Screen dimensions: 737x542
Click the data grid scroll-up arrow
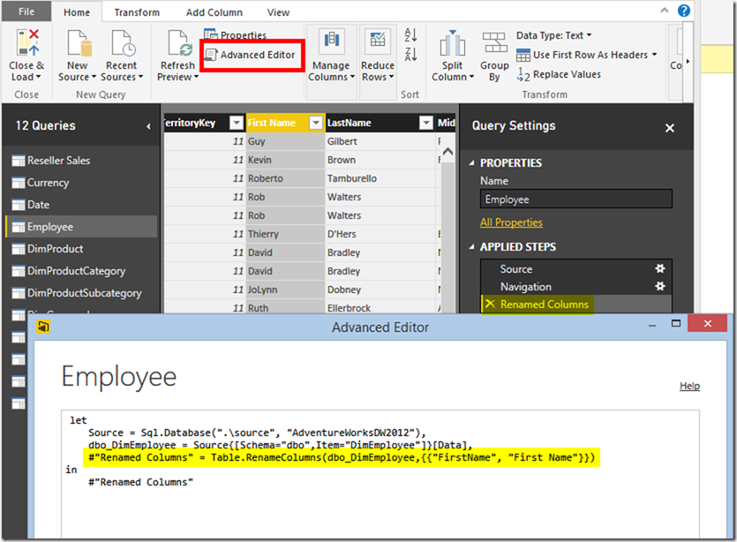447,151
